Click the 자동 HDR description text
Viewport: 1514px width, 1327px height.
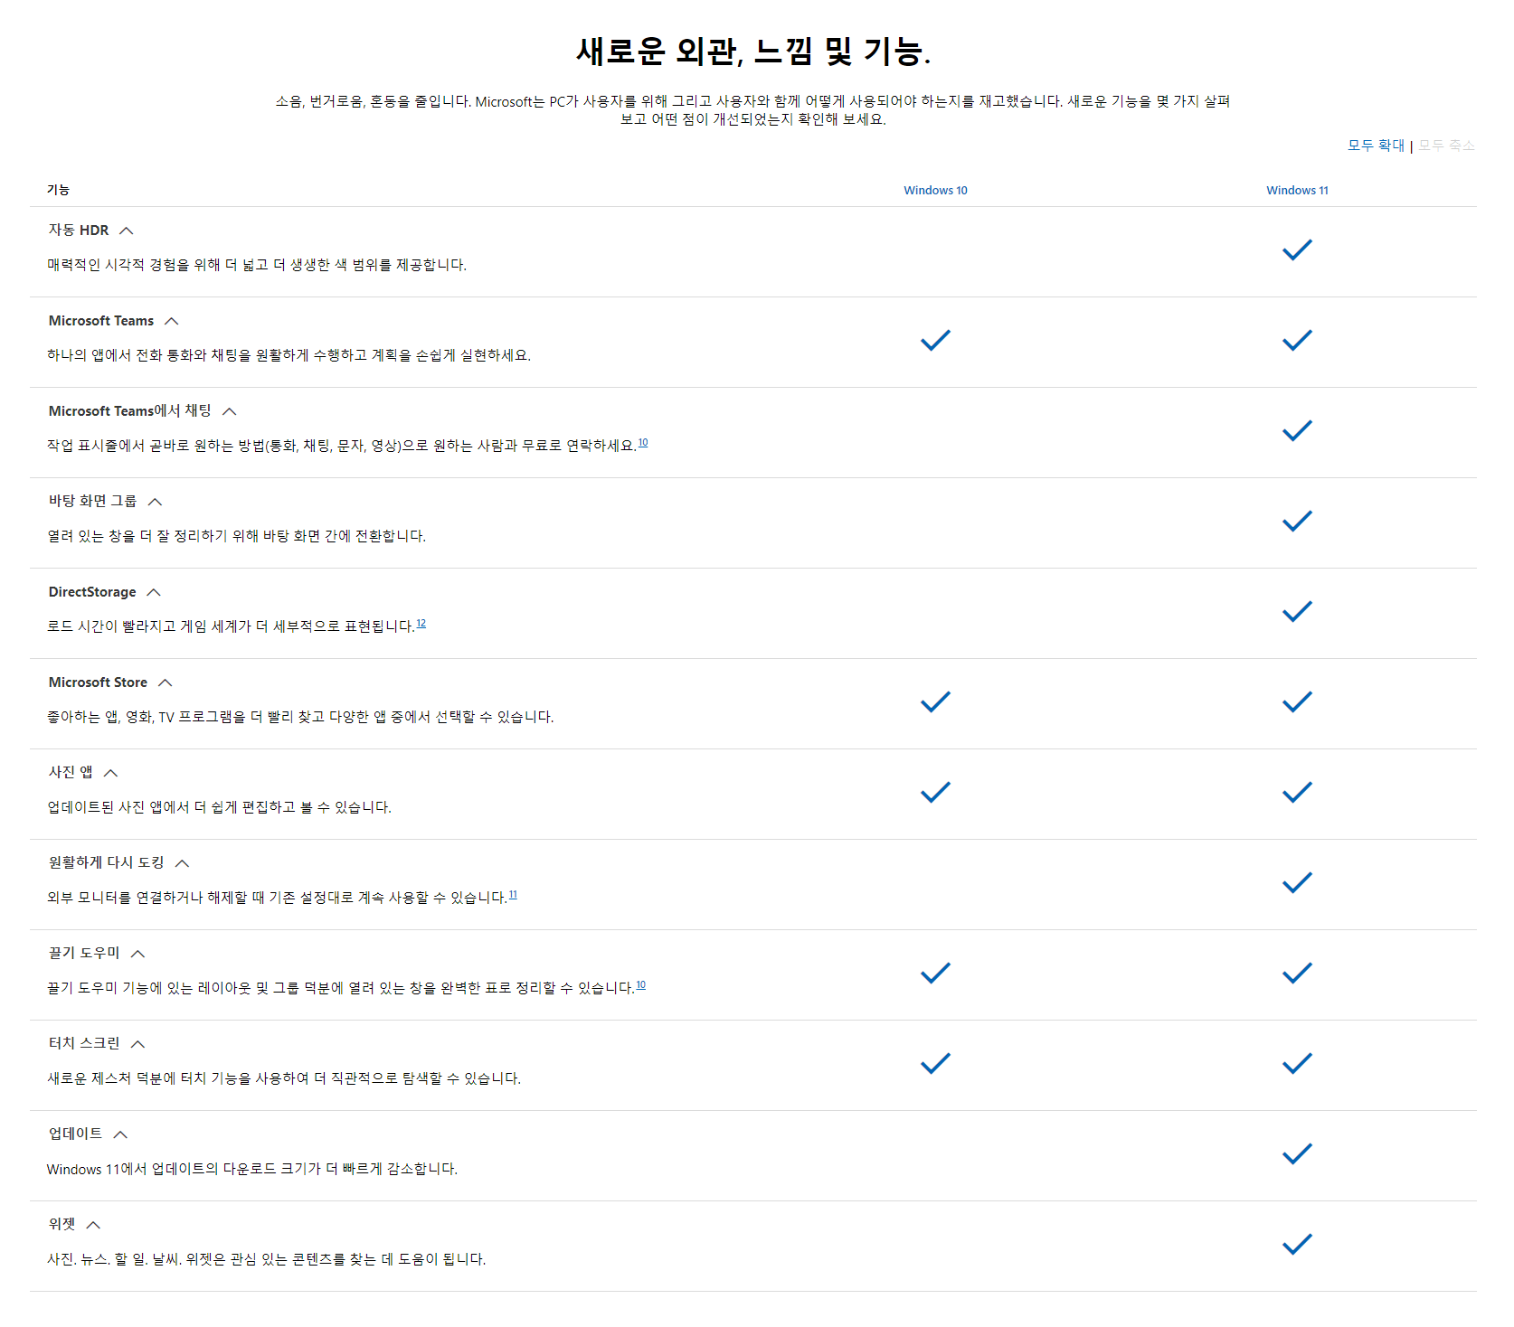(257, 265)
